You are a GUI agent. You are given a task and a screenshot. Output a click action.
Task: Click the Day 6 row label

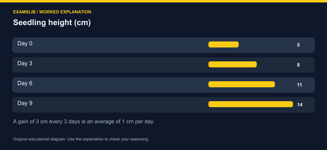click(25, 83)
